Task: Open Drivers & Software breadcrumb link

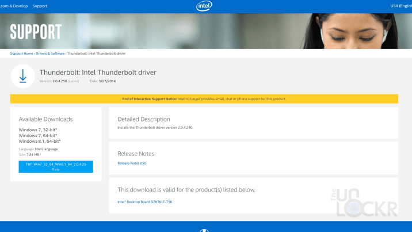Action: click(x=50, y=54)
